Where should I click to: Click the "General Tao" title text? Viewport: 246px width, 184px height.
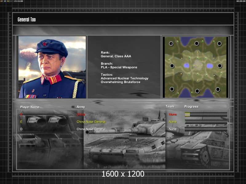click(x=27, y=20)
